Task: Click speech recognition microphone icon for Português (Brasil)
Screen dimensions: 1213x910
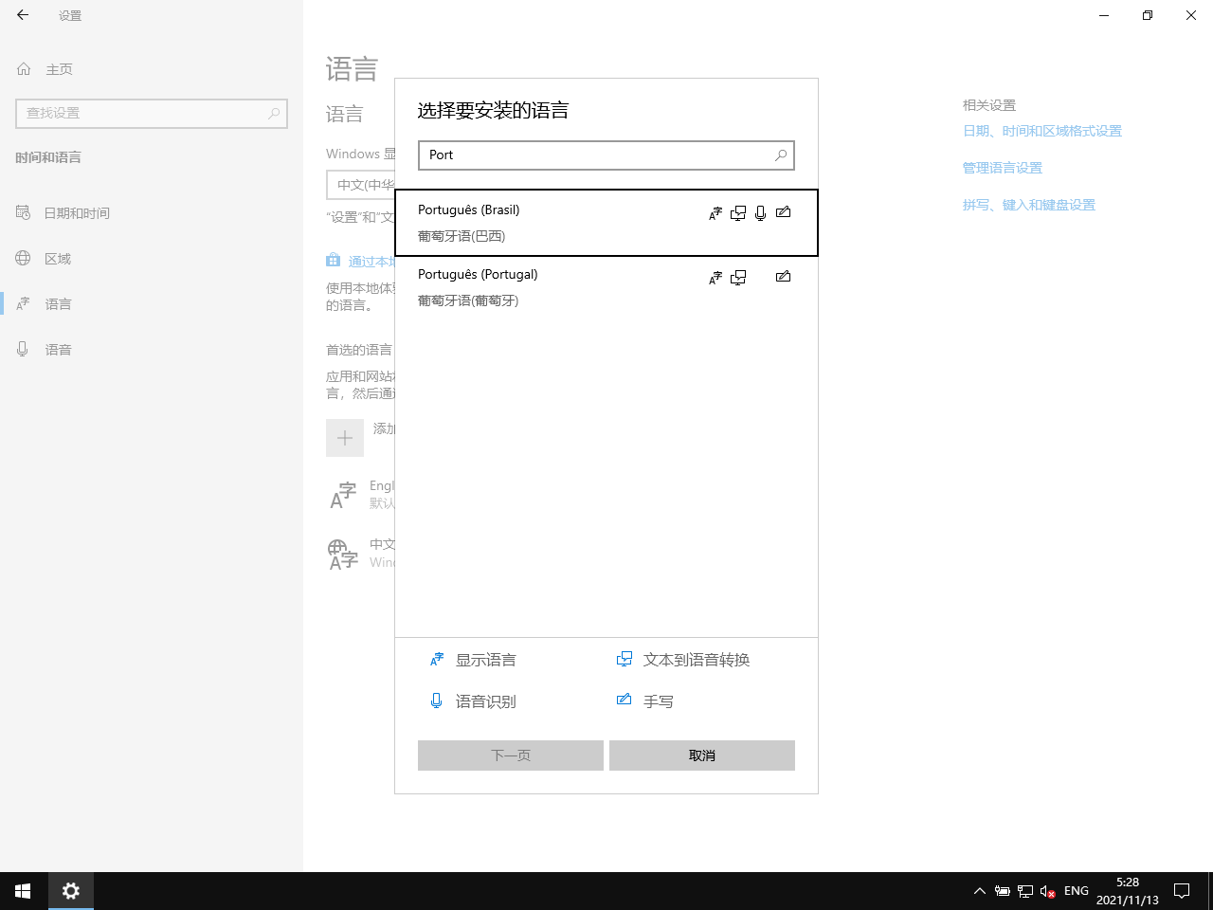Action: (x=760, y=213)
